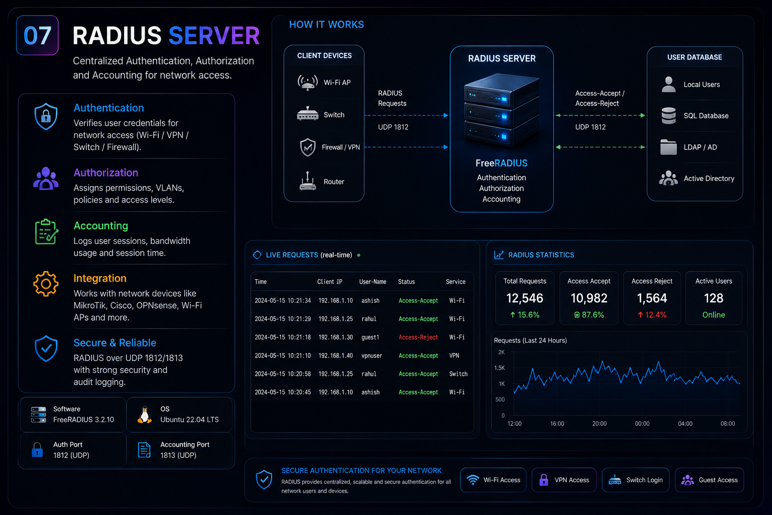
Task: Select the Wi-Fi Access button
Action: coord(493,480)
